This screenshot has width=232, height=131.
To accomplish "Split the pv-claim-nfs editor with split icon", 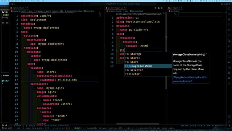I will (162, 8).
